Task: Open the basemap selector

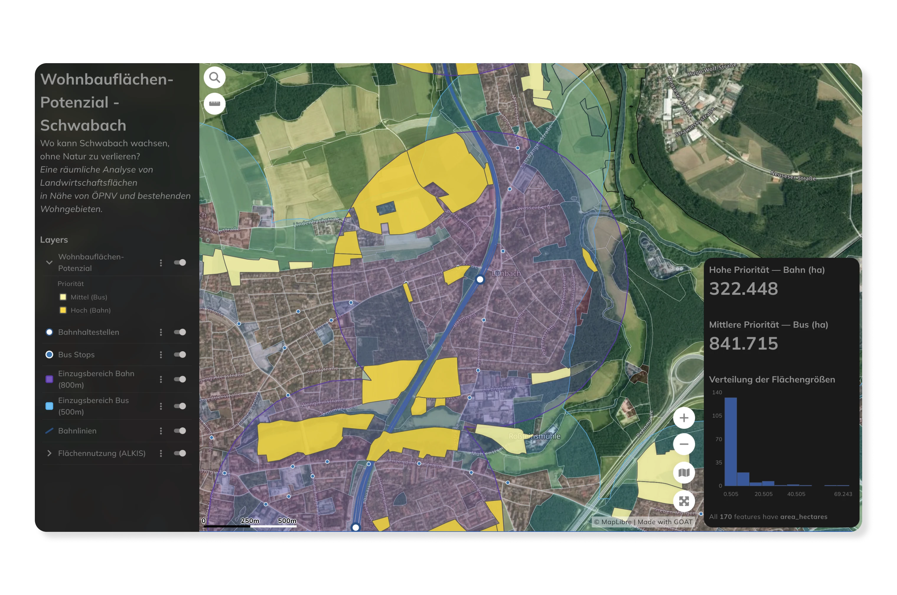Action: 684,473
